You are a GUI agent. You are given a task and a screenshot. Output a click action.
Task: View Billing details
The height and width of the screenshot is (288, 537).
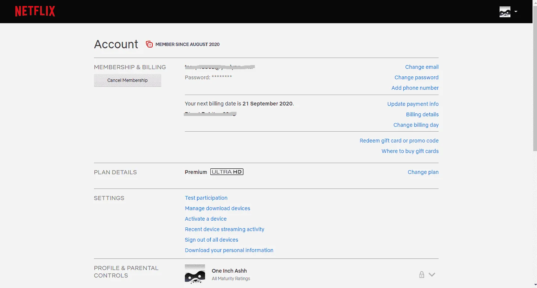[x=422, y=114]
